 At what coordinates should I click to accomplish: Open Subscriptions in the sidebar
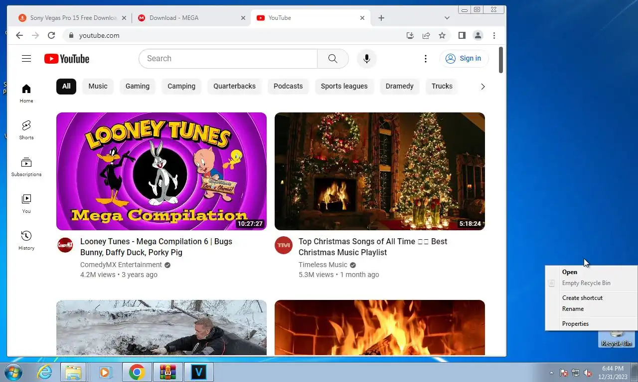(x=26, y=167)
